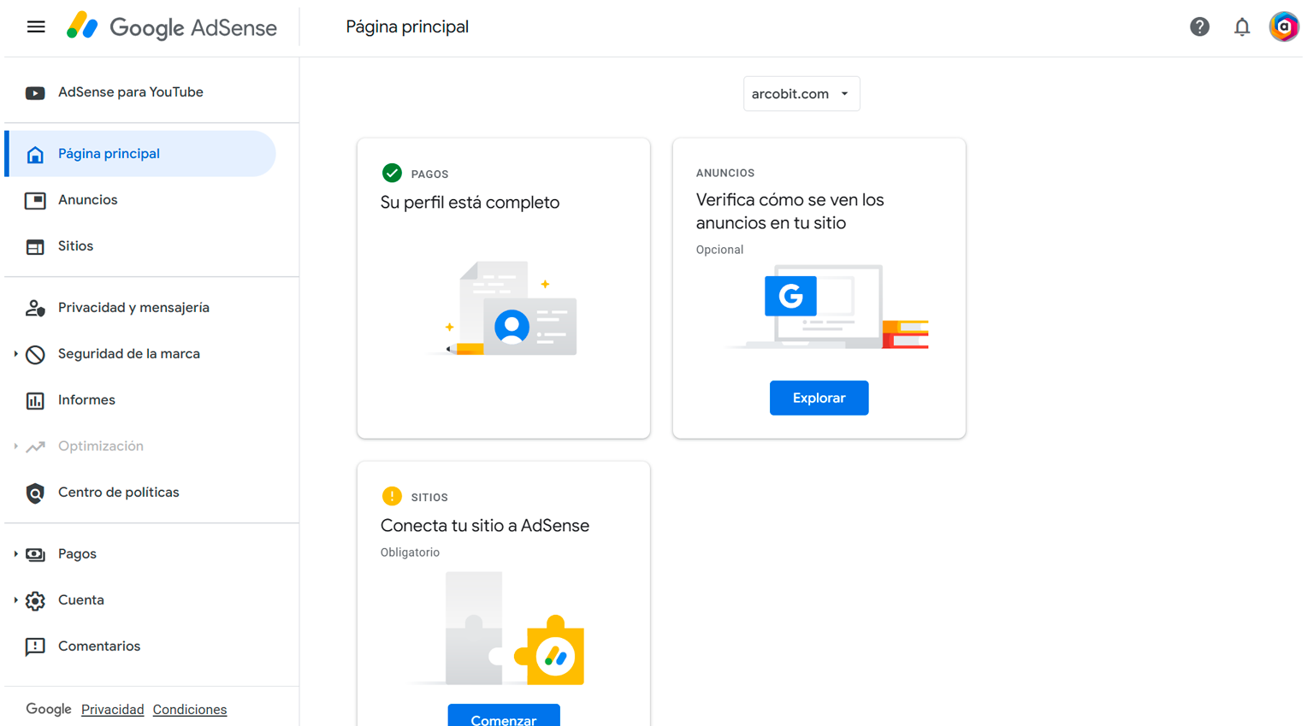Viewport: 1307px width, 726px height.
Task: Open the notifications bell
Action: pos(1241,27)
